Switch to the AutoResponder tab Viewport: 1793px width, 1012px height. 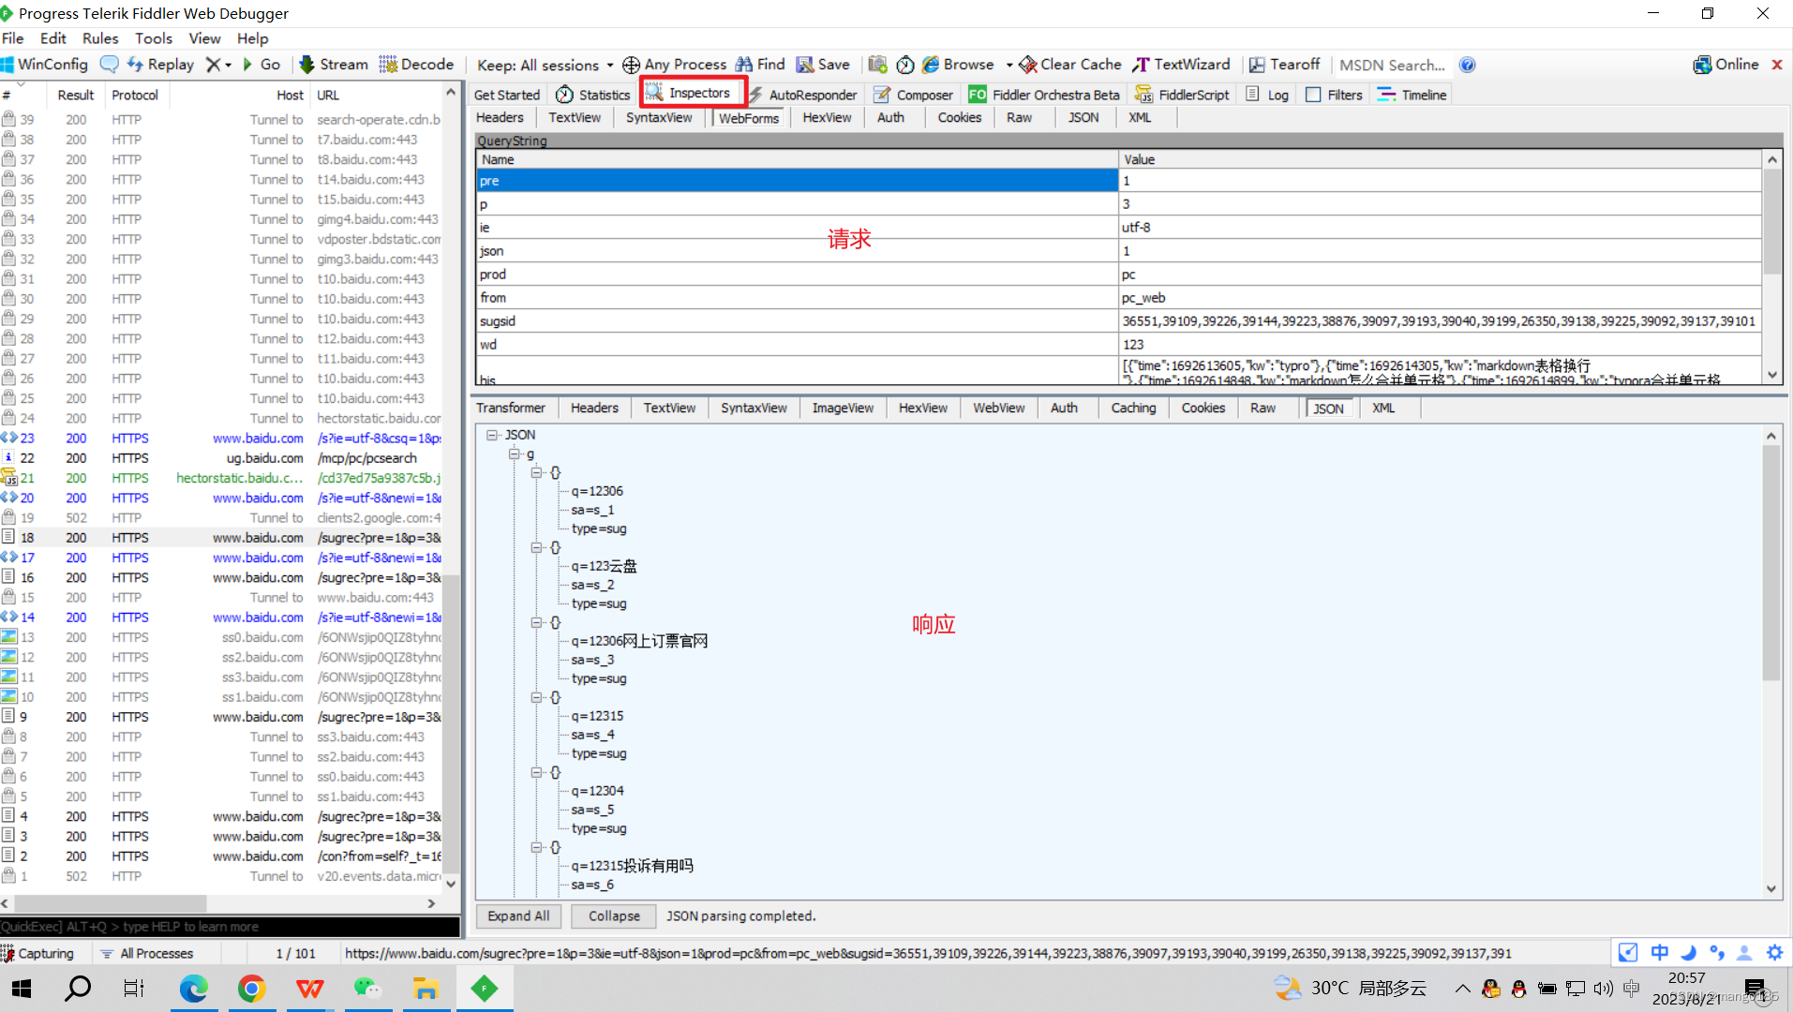click(802, 95)
